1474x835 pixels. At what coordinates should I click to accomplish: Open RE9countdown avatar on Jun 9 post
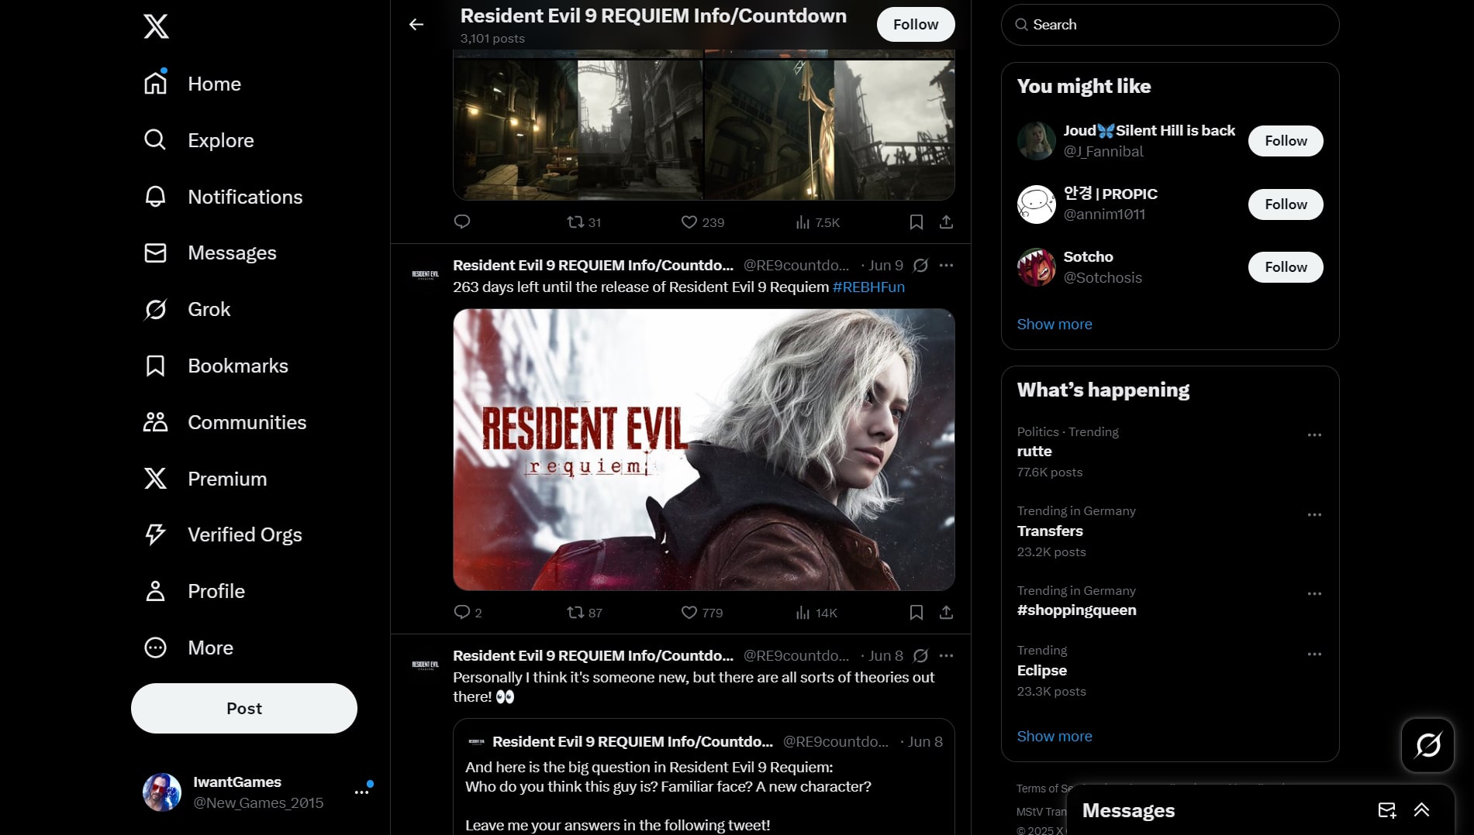click(426, 274)
